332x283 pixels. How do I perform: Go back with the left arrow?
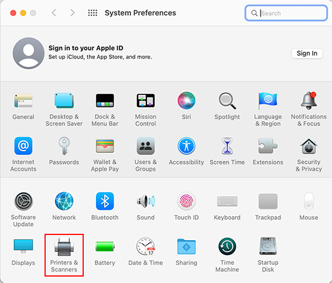(54, 13)
